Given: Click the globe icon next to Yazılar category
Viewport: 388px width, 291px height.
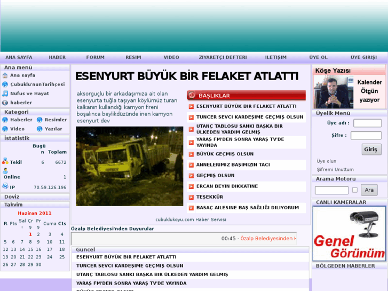Looking at the screenshot, I should click(x=39, y=129).
